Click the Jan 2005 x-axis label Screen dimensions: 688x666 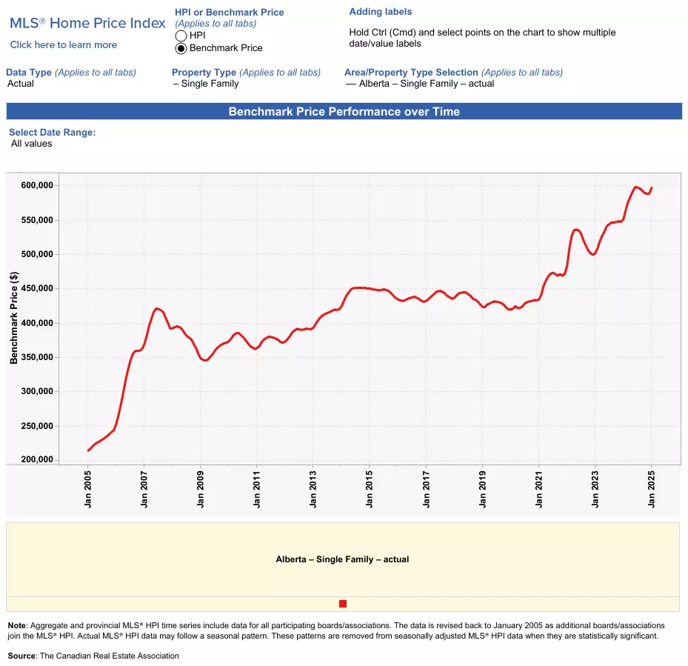87,489
